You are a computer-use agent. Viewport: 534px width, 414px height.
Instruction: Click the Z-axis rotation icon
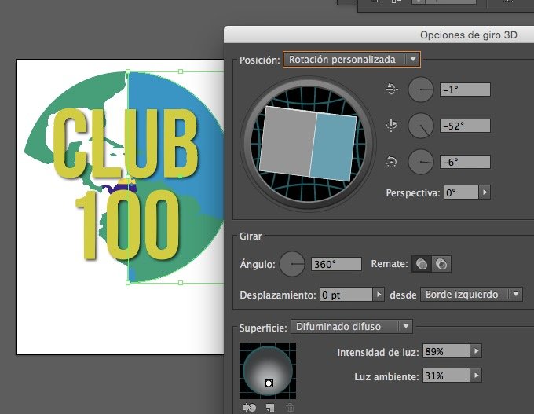pos(393,162)
